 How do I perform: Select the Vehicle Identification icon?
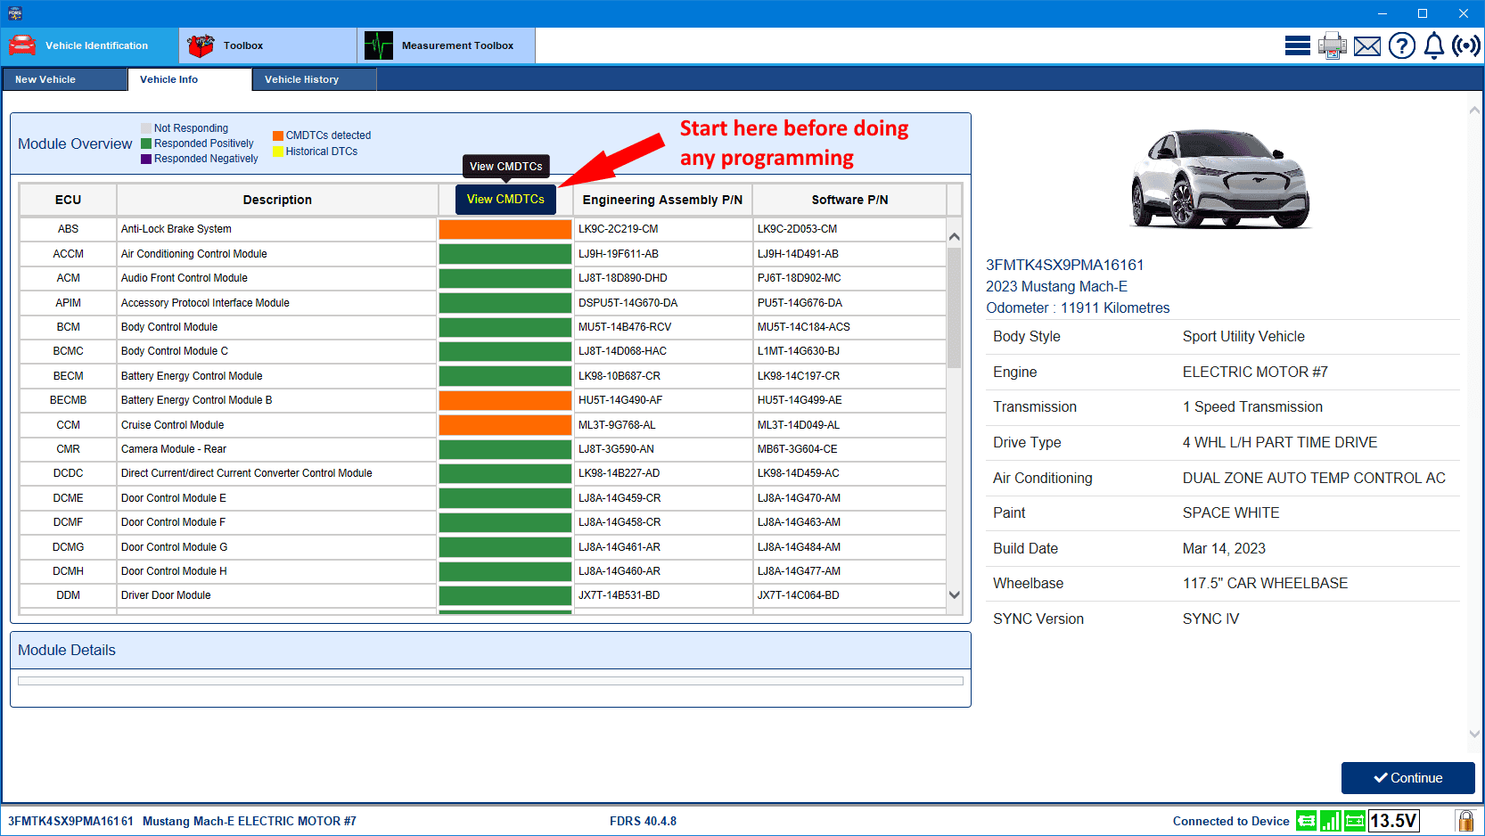(21, 45)
